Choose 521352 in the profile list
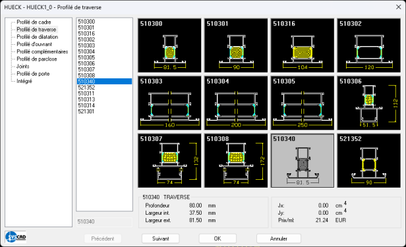406x247 pixels. (x=104, y=87)
